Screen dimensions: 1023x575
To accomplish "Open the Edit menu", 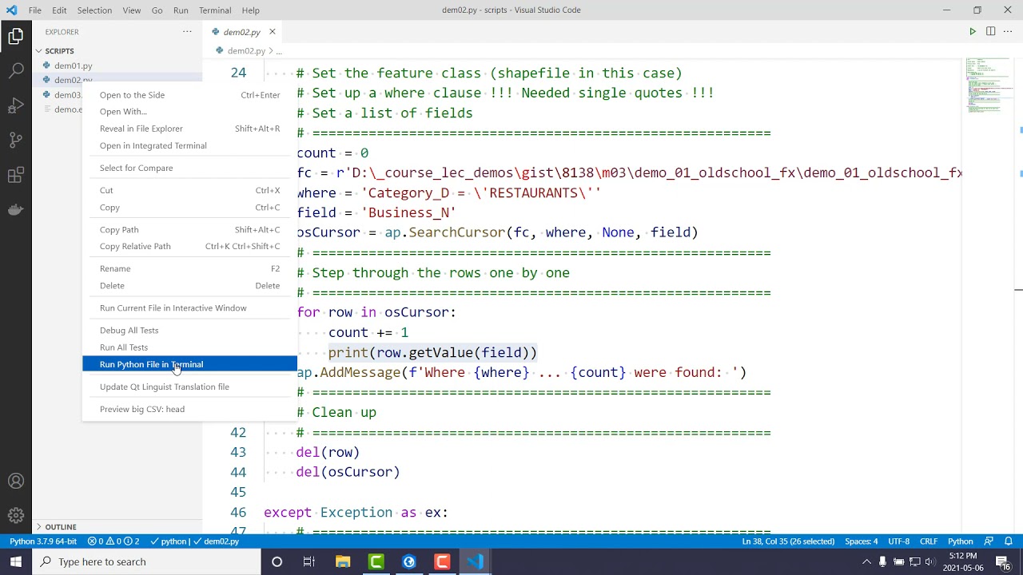I will click(60, 10).
